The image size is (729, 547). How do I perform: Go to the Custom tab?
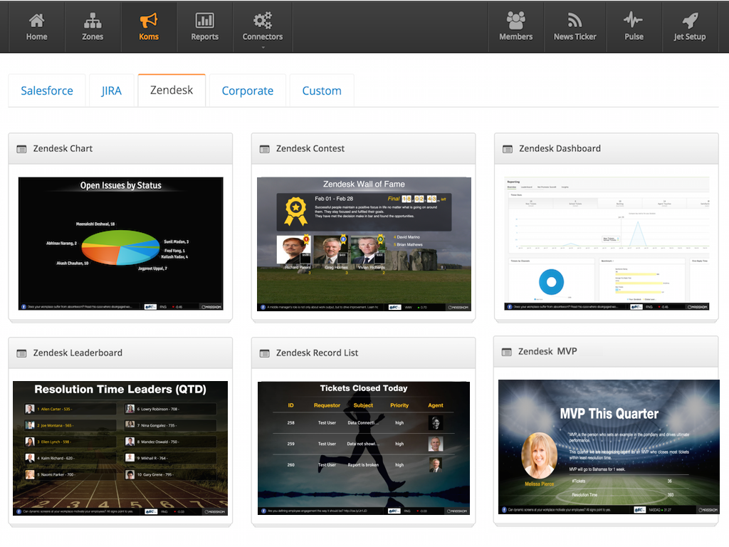(x=322, y=90)
